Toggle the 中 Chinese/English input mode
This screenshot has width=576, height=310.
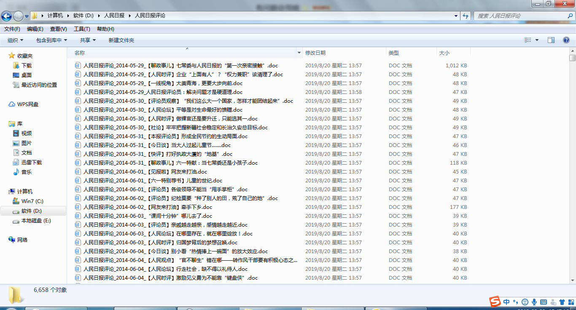[x=506, y=302]
